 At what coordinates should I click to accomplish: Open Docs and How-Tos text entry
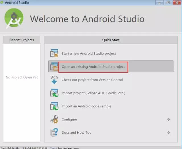[x=76, y=133]
